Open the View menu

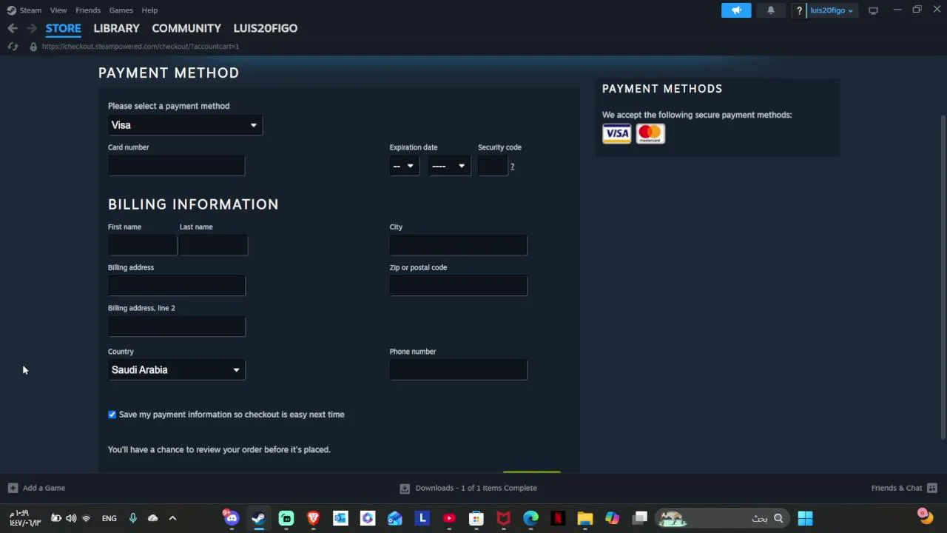(58, 10)
